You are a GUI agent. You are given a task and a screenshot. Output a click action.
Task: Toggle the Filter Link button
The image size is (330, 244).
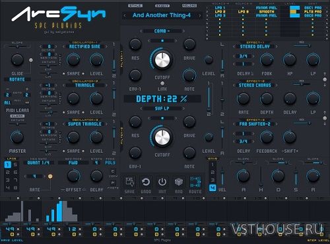pyautogui.click(x=162, y=83)
